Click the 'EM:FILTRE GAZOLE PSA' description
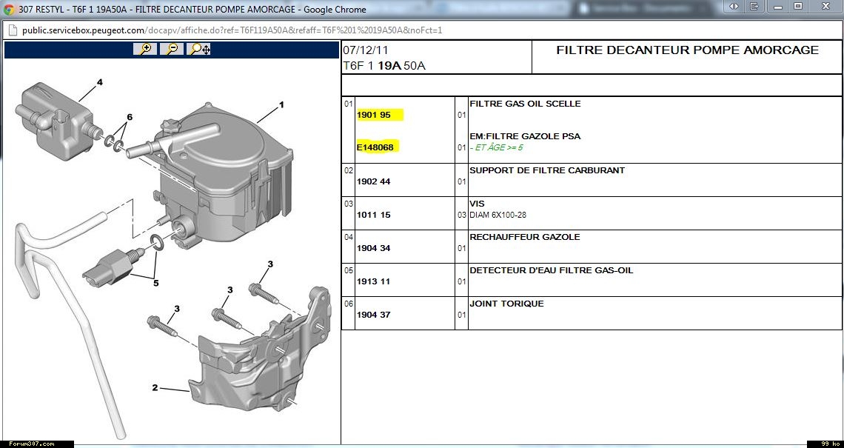 (526, 136)
